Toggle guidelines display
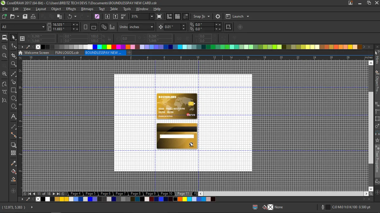Viewport: 380px width, 213px height. coord(186,16)
